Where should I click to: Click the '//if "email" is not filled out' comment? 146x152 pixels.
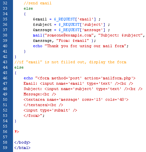point(70,62)
